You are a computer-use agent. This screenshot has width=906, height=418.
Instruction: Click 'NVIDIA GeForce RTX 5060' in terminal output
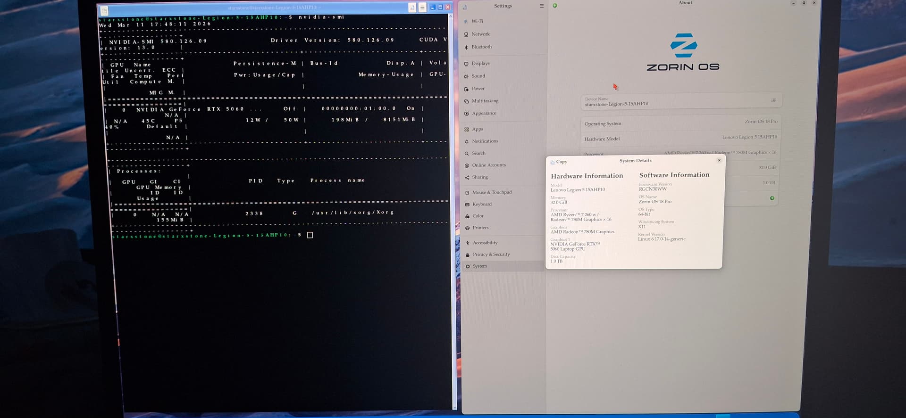click(x=190, y=109)
